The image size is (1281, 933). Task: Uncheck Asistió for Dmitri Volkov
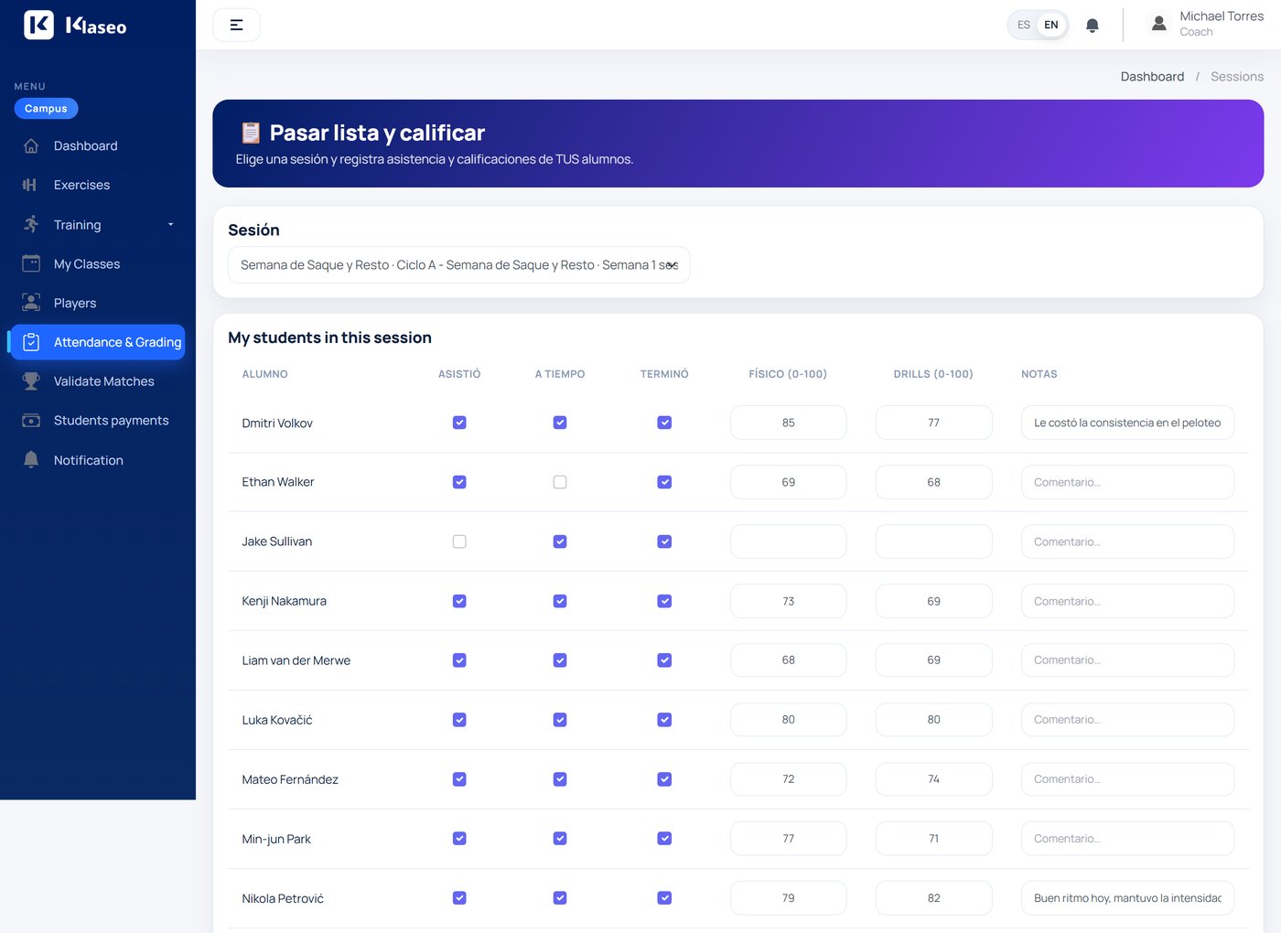coord(459,423)
